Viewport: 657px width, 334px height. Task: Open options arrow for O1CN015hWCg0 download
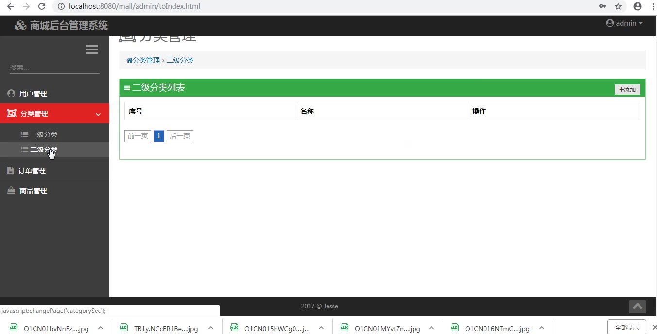click(321, 328)
